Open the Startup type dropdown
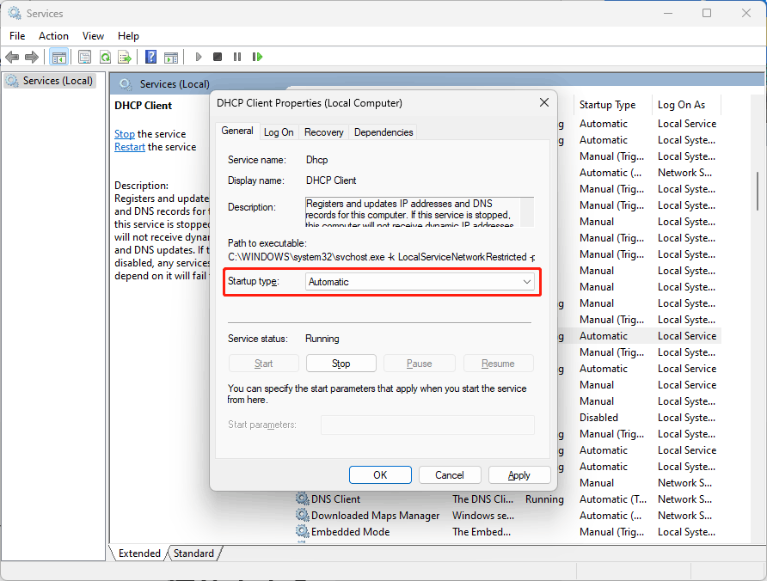 pyautogui.click(x=420, y=282)
